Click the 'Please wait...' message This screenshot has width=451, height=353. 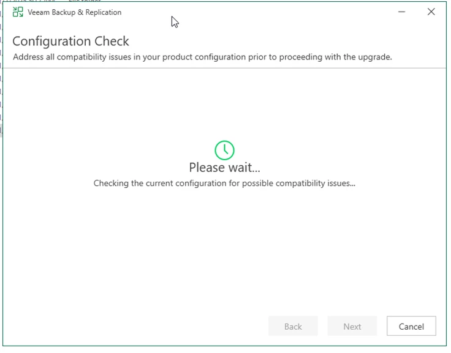pyautogui.click(x=224, y=168)
